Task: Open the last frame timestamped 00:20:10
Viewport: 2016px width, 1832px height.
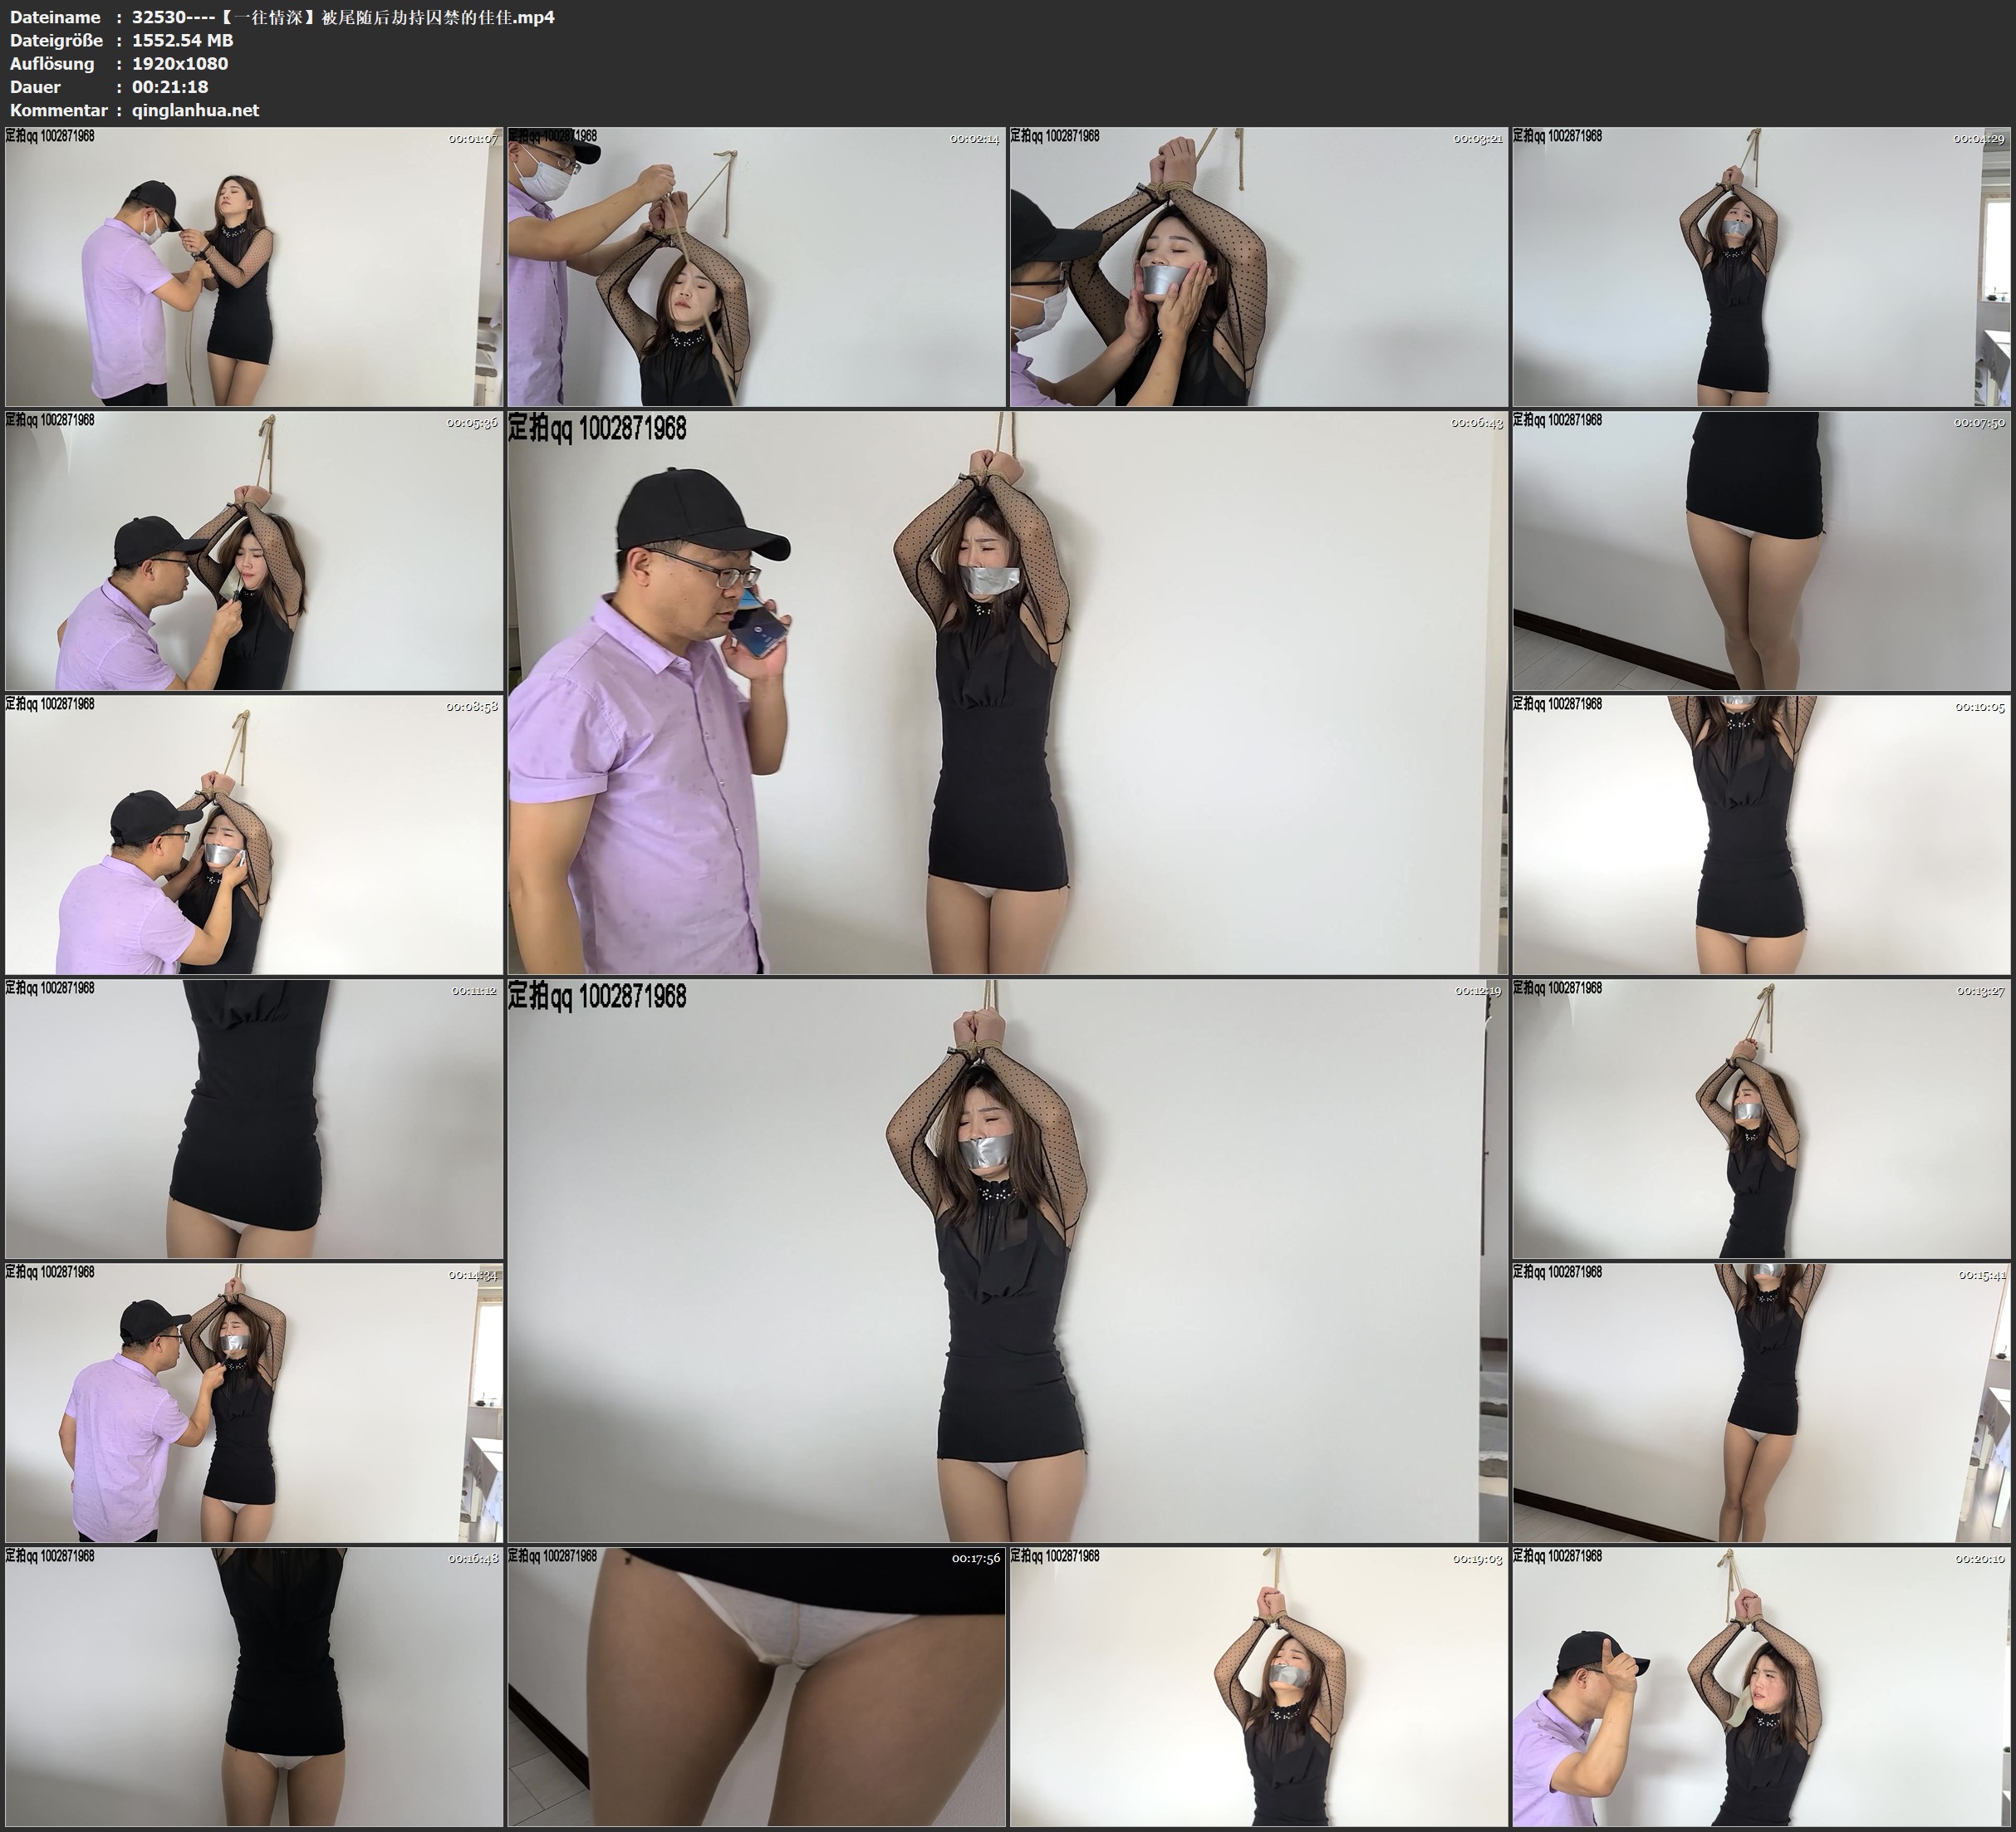Action: [1761, 1686]
